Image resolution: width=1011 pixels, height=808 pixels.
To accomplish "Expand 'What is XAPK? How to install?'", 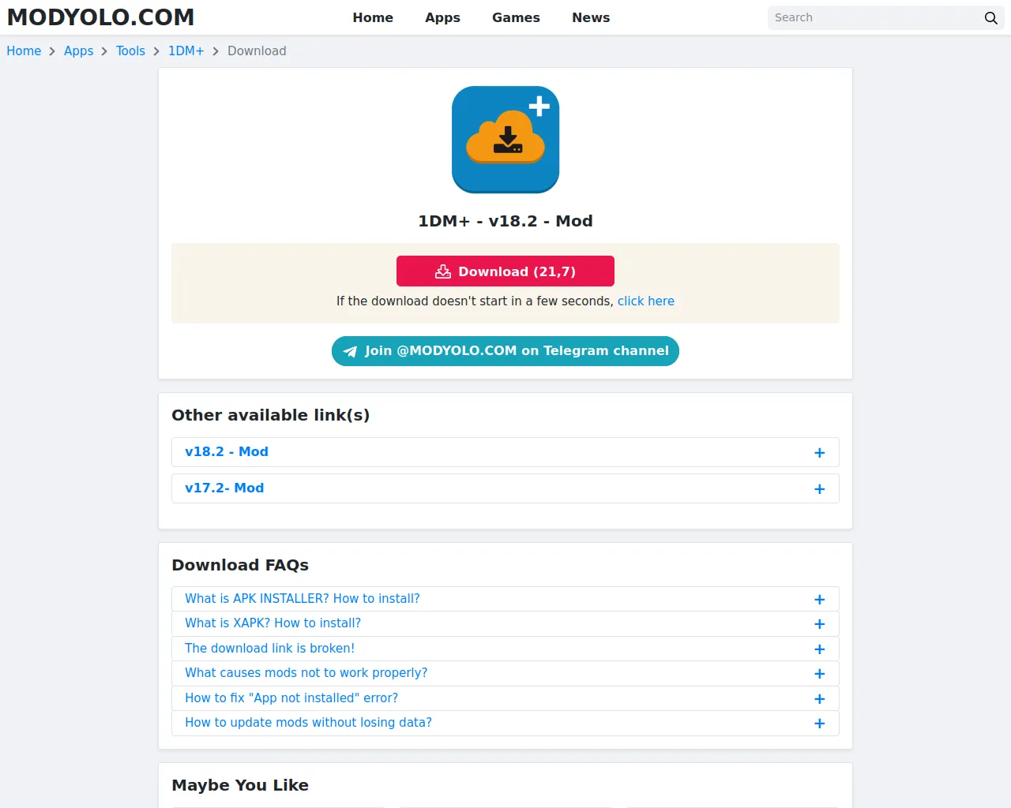I will click(505, 623).
